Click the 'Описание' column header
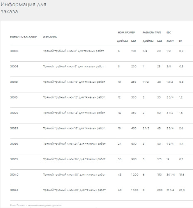The image size is (193, 208). (x=49, y=37)
